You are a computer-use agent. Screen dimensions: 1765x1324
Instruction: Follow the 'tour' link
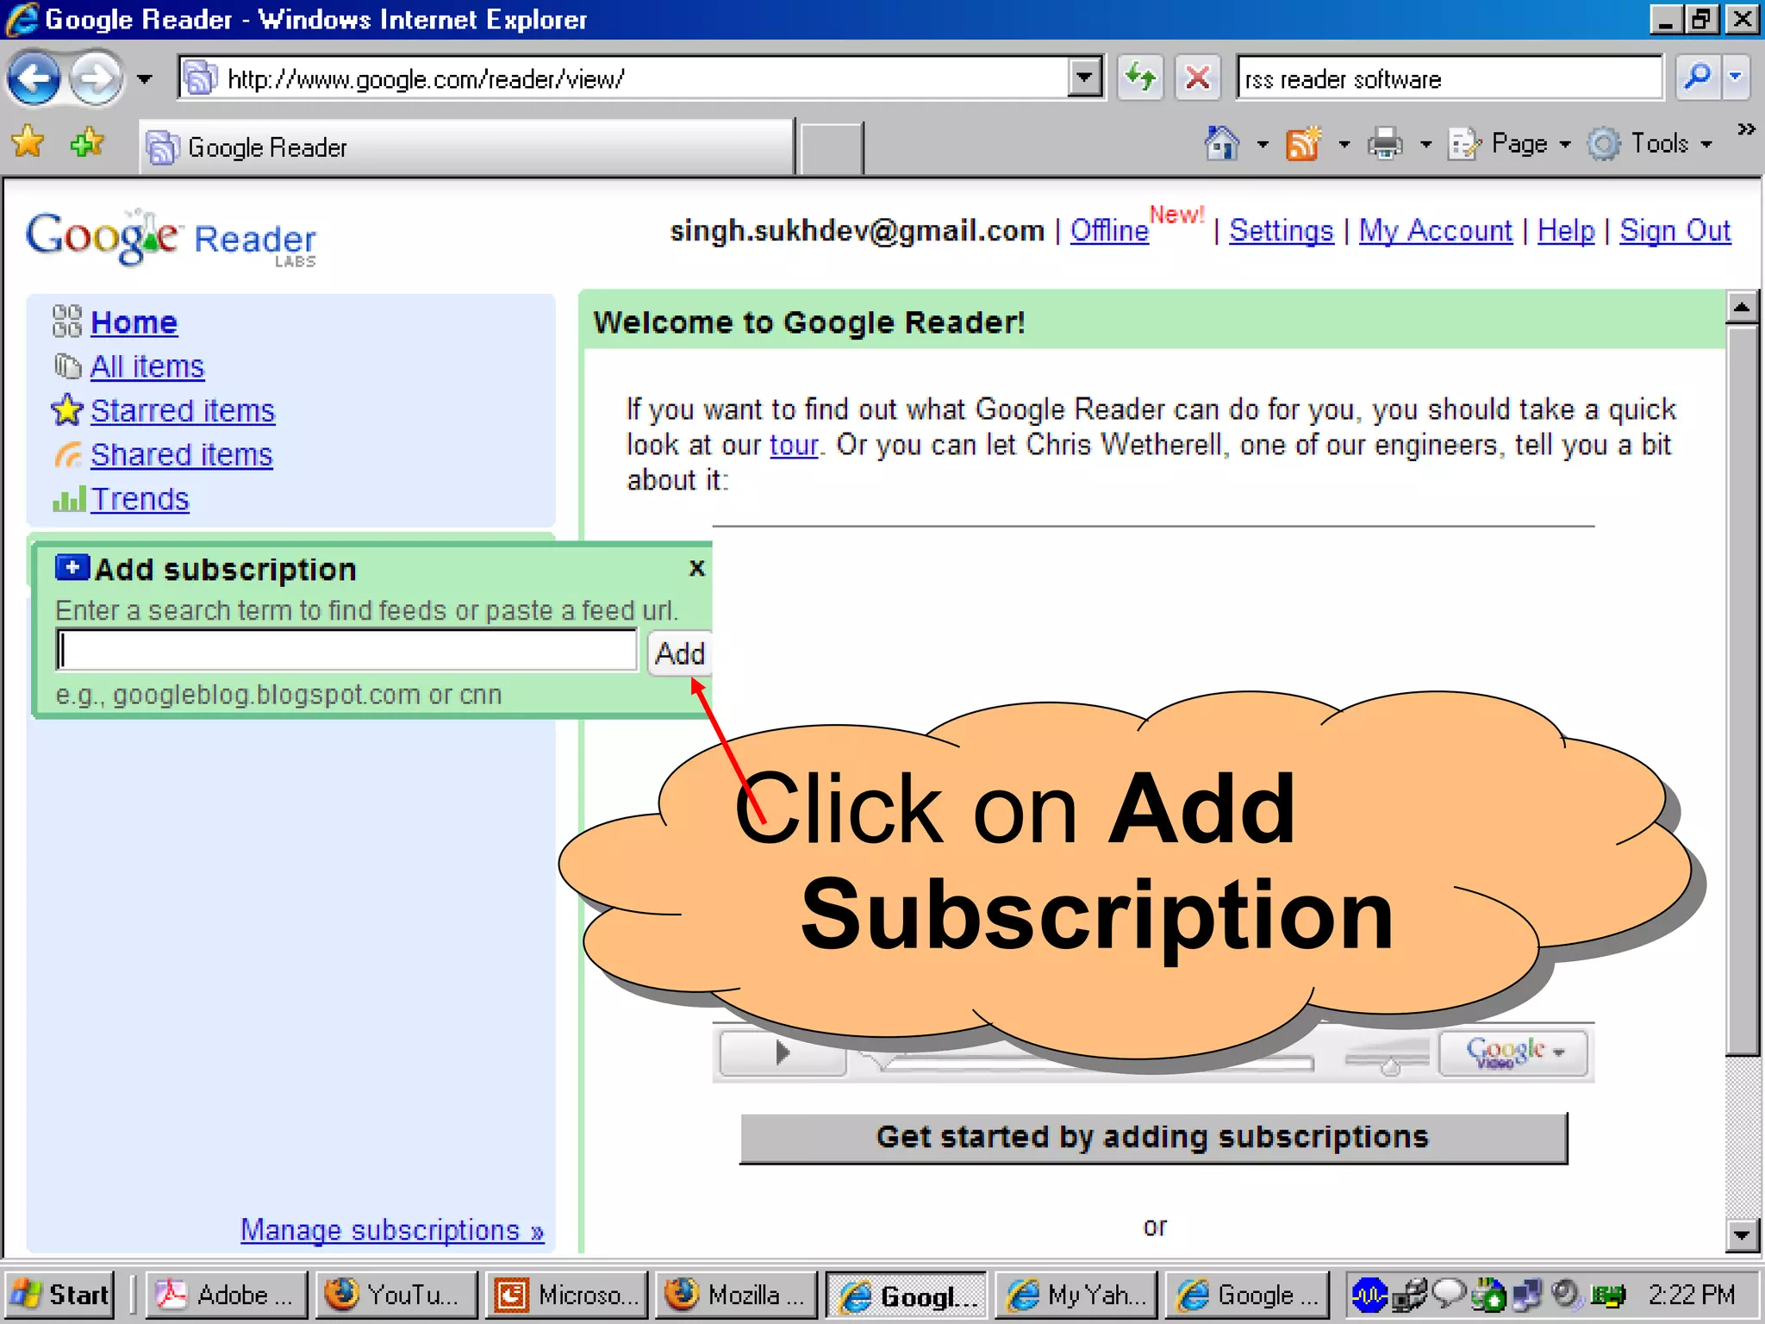coord(793,445)
